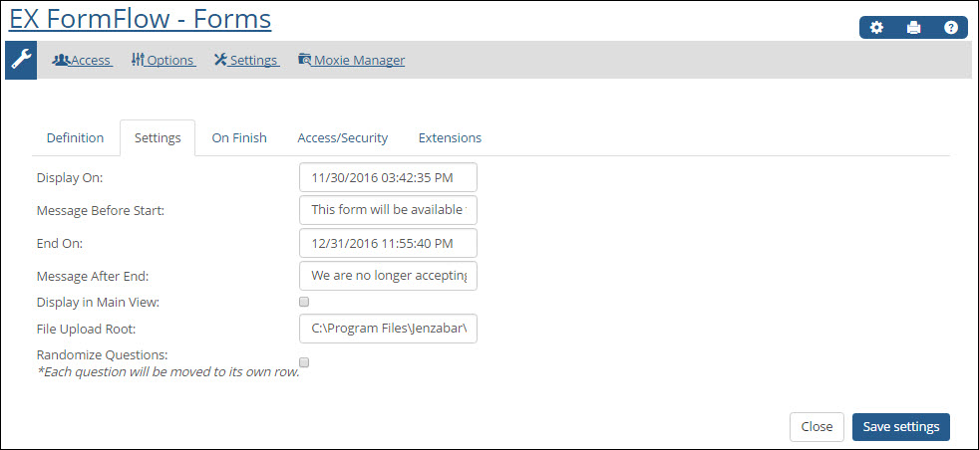This screenshot has height=450, width=979.
Task: Toggle the Randomize Questions checkbox
Action: point(304,362)
